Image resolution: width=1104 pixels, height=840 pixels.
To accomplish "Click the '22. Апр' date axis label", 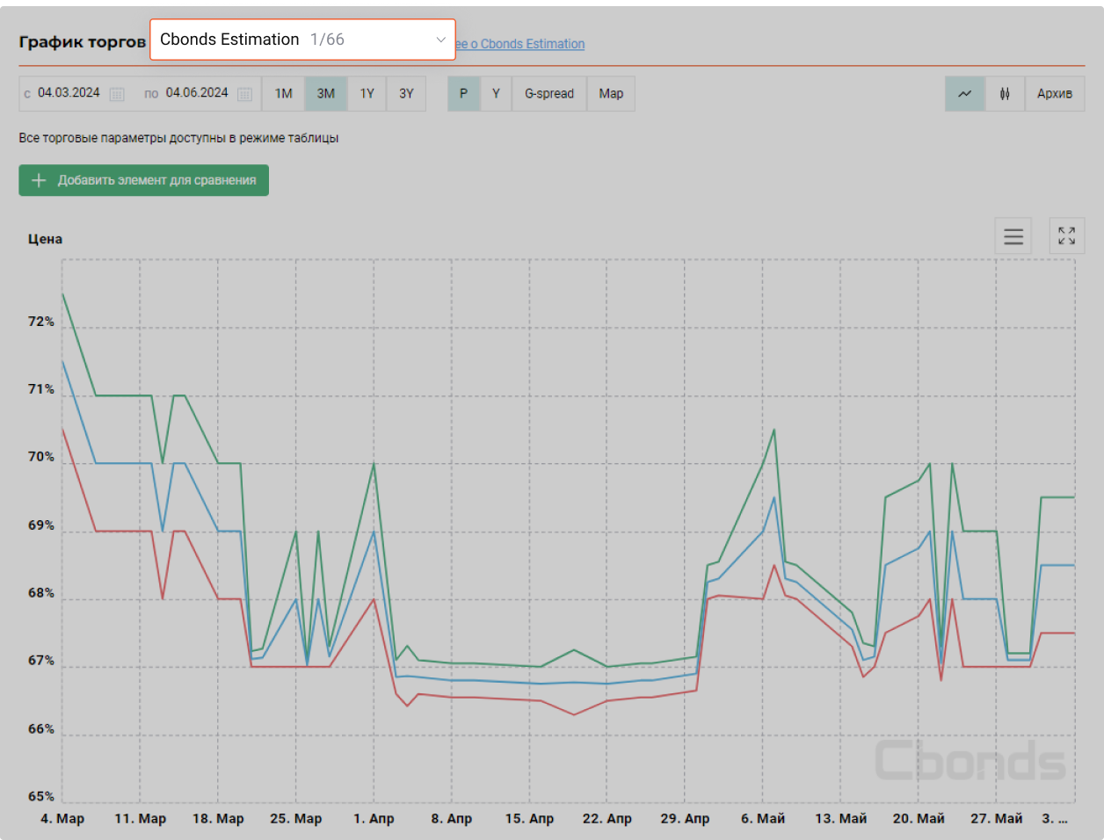I will tap(607, 819).
